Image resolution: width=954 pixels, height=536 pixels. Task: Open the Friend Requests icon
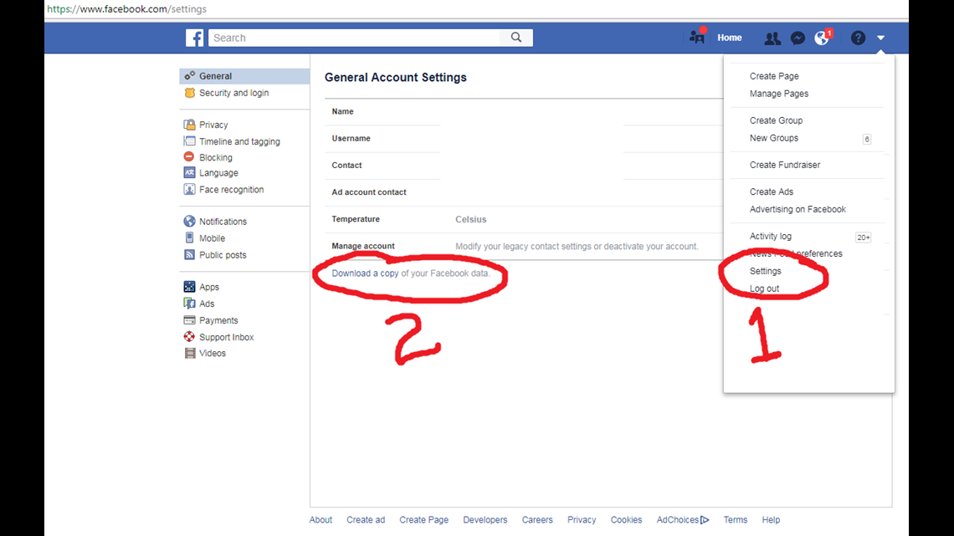pyautogui.click(x=772, y=38)
